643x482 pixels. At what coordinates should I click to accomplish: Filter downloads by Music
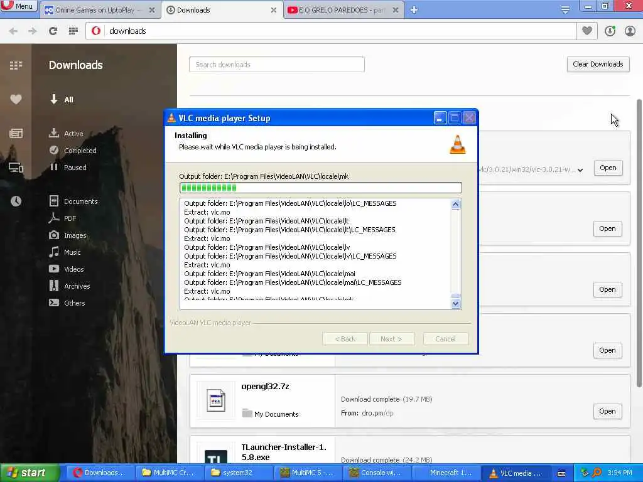[x=65, y=252]
